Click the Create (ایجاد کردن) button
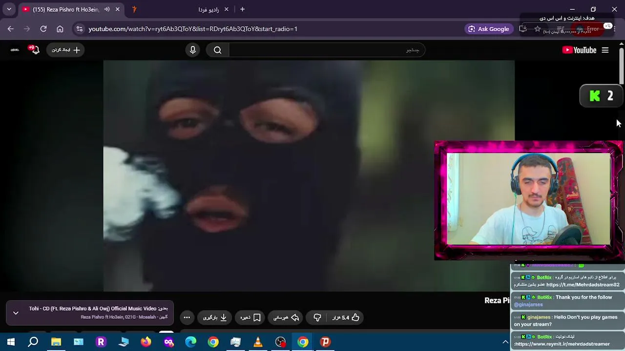This screenshot has height=351, width=625. coord(65,50)
